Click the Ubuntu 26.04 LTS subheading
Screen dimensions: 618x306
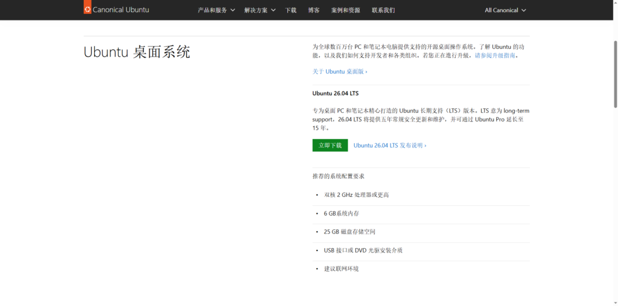[336, 93]
